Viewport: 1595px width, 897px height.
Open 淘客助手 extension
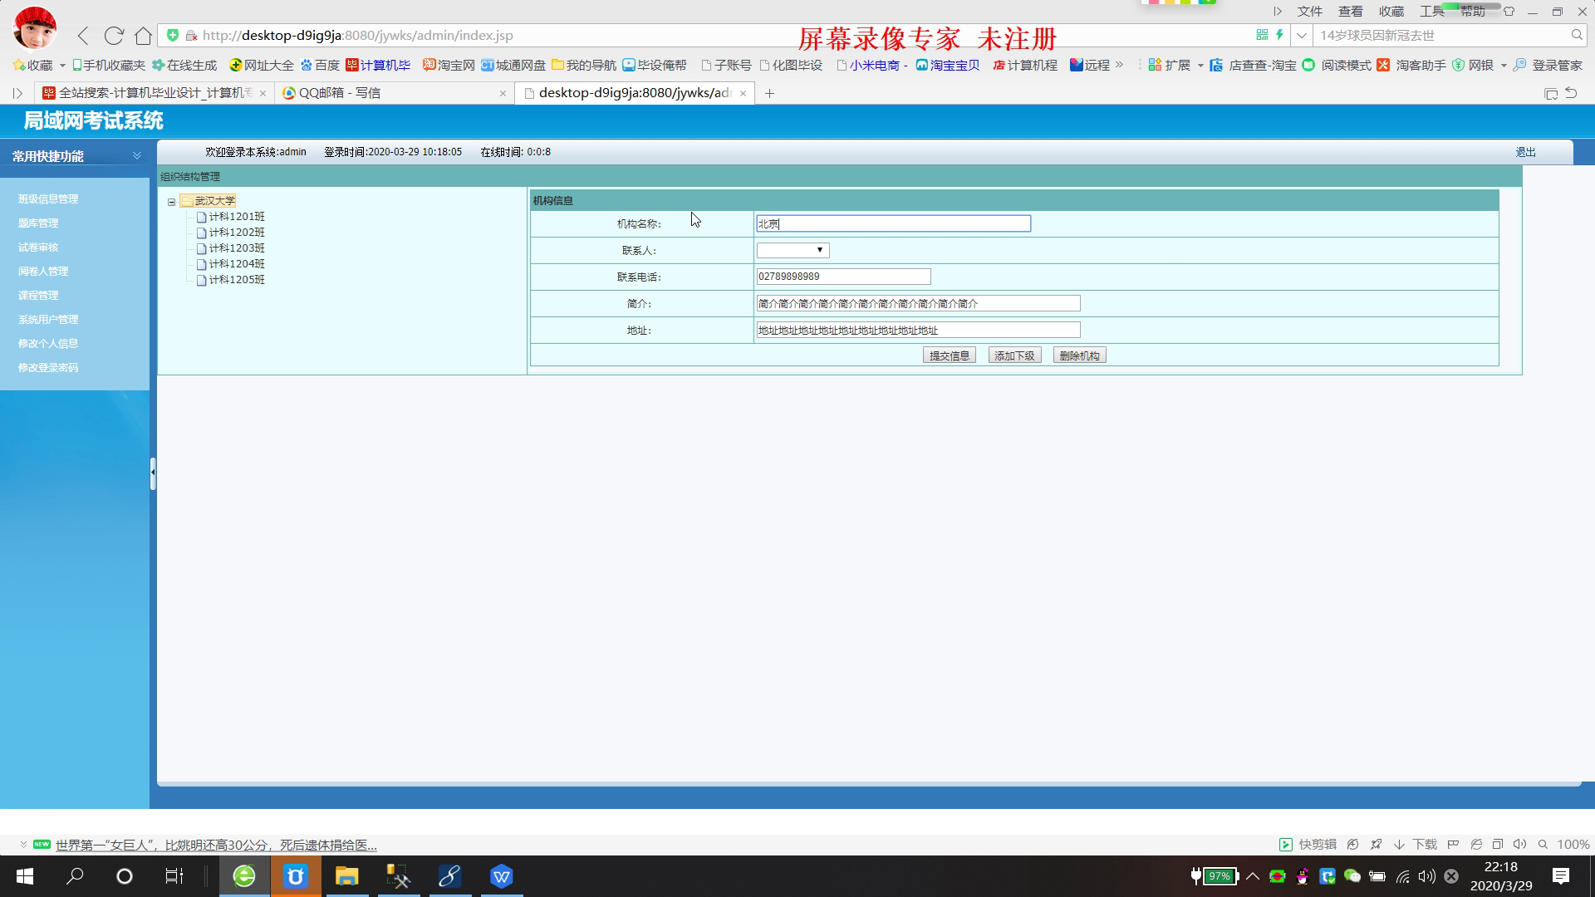tap(1412, 65)
